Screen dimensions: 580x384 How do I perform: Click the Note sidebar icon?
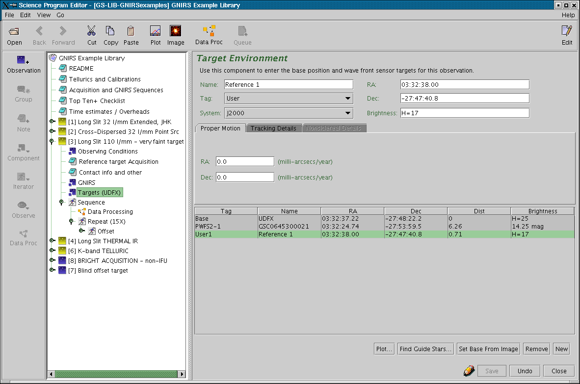[x=23, y=119]
